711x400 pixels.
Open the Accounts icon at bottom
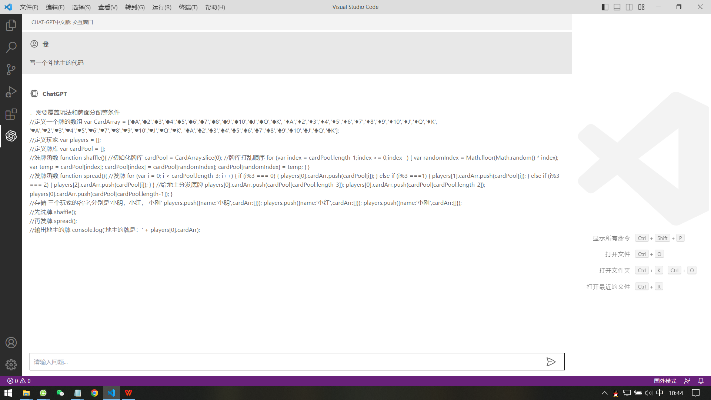11,342
